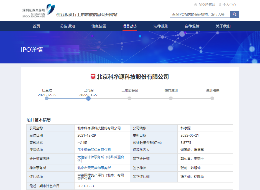The height and width of the screenshot is (190, 260).
Task: Open 民生证券股份有限公司 sponsor link
Action: (x=94, y=150)
